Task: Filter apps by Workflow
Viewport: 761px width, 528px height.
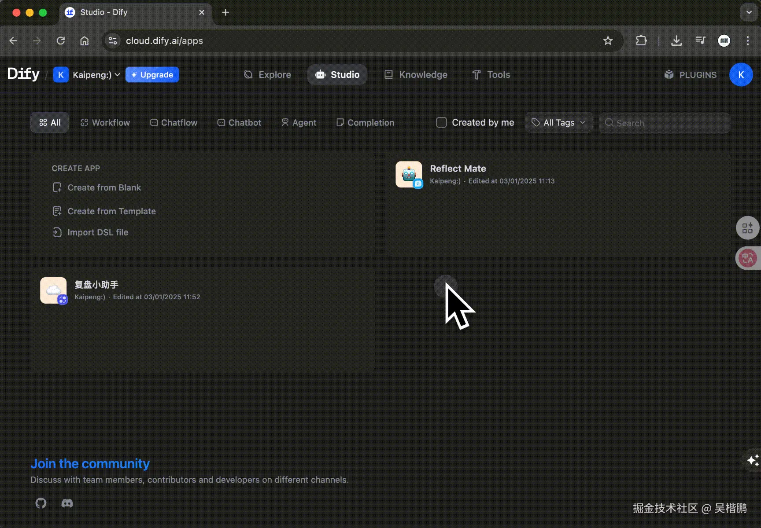Action: tap(105, 123)
